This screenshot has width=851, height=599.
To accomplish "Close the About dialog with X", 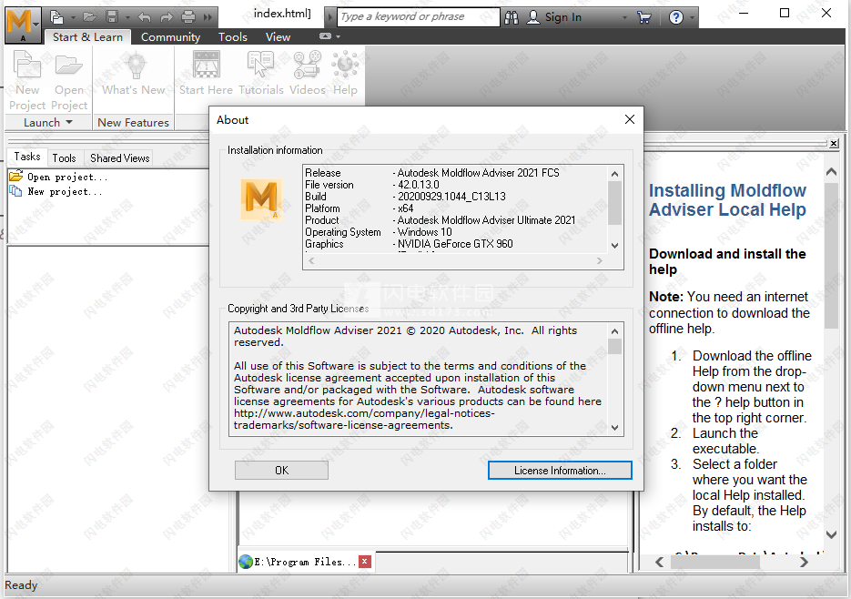I will 630,119.
